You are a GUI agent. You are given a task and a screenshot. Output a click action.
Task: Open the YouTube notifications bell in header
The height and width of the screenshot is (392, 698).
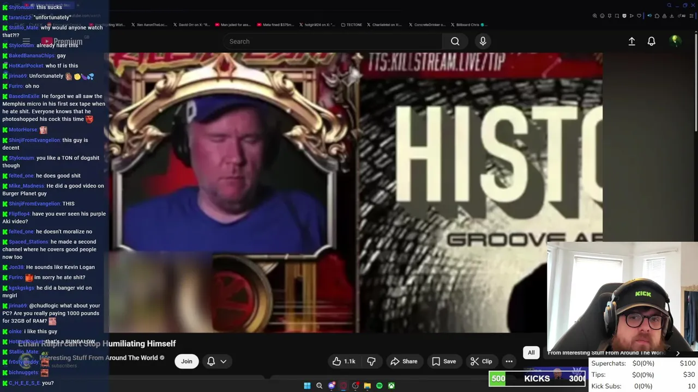(x=651, y=41)
